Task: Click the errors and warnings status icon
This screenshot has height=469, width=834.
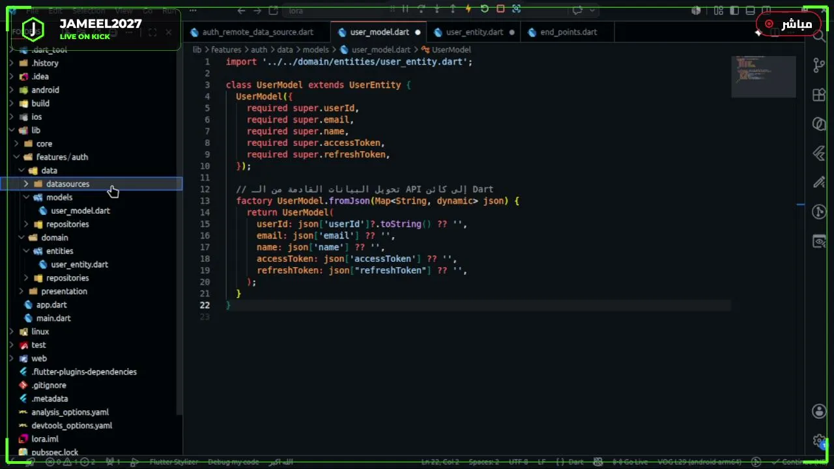Action: 72,462
